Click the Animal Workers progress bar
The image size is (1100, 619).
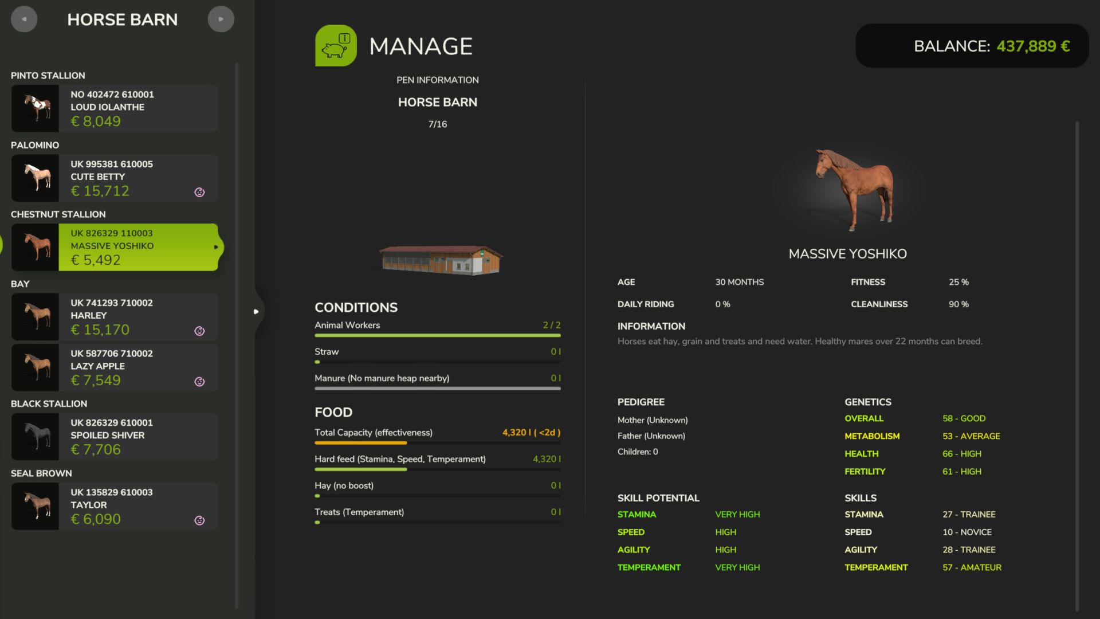pyautogui.click(x=438, y=335)
